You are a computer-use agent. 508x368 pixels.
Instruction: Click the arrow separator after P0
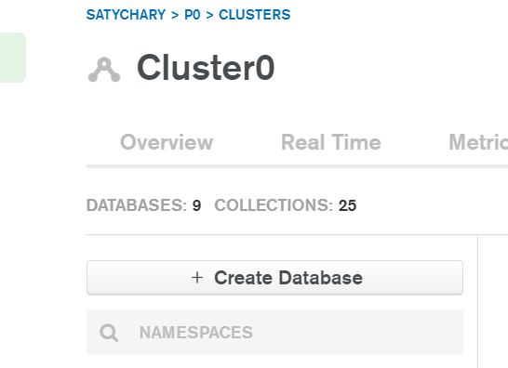pyautogui.click(x=209, y=15)
